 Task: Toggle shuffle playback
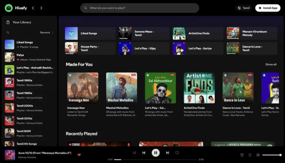pyautogui.click(x=134, y=153)
